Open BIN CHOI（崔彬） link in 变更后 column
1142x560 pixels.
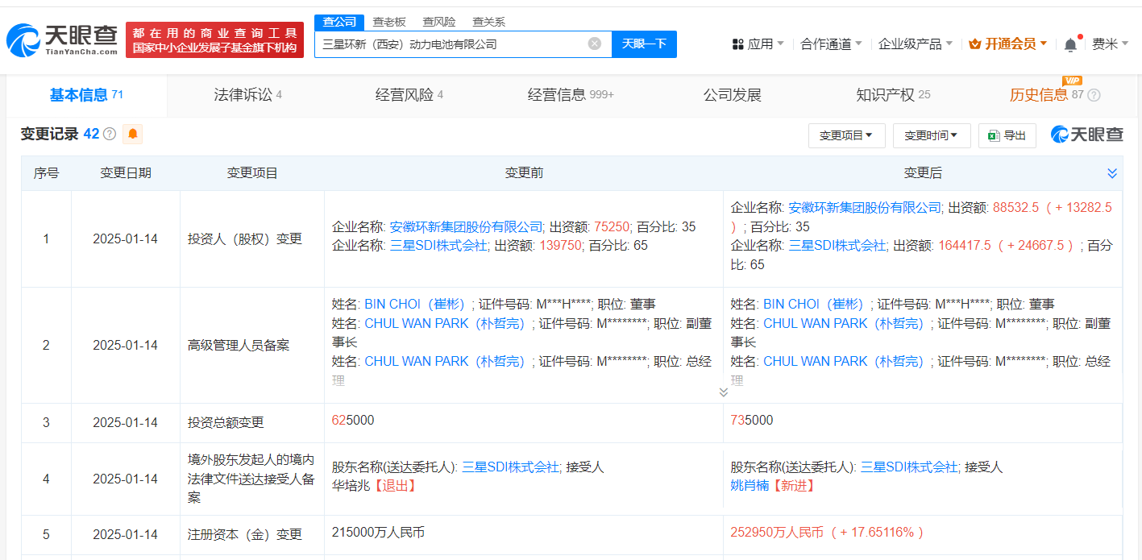[x=815, y=304]
